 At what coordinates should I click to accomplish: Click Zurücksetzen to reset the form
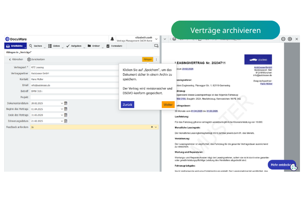pyautogui.click(x=36, y=60)
